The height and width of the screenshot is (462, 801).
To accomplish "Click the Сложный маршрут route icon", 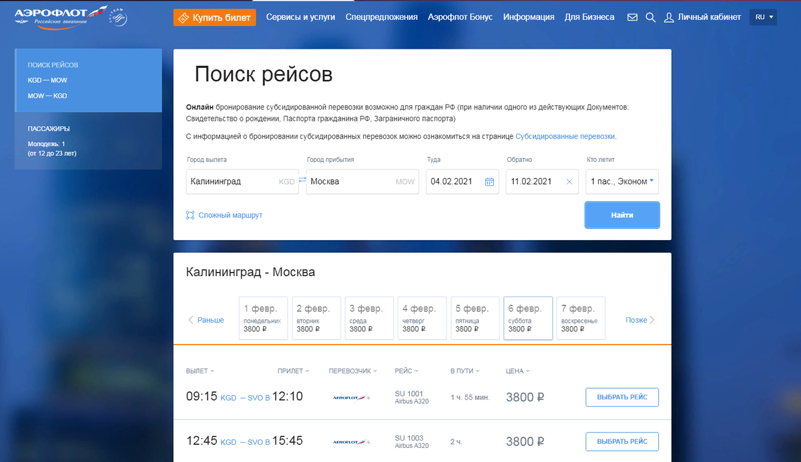I will (x=190, y=215).
